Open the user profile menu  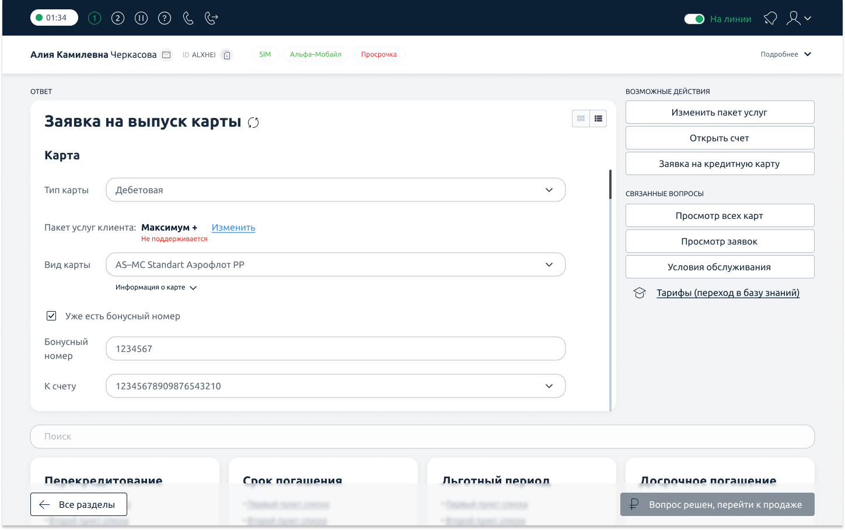click(x=798, y=19)
